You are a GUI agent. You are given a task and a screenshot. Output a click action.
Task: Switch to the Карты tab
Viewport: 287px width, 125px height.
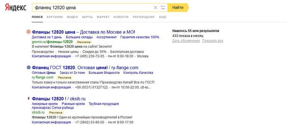tap(87, 17)
